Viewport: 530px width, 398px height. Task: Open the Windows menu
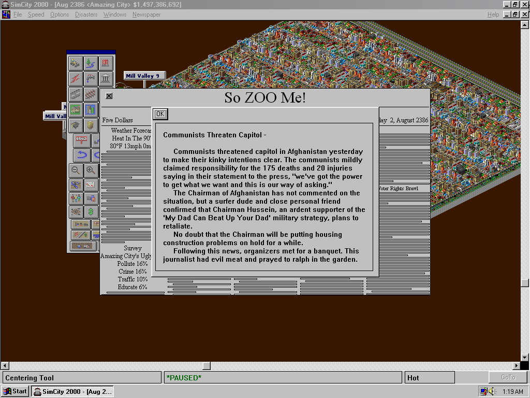(115, 15)
